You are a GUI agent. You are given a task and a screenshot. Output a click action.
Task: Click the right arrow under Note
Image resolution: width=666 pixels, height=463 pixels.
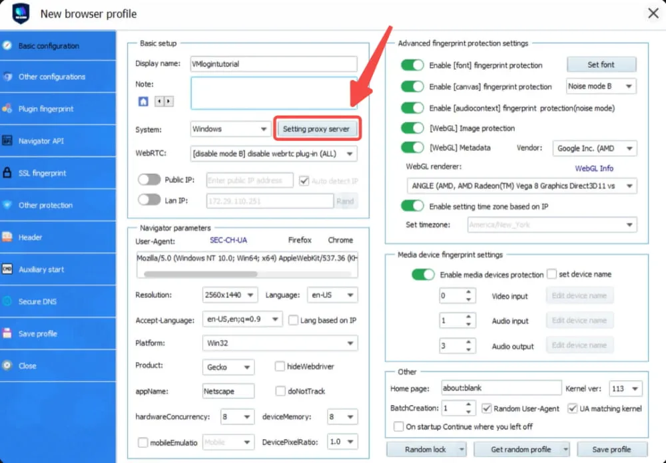click(168, 101)
